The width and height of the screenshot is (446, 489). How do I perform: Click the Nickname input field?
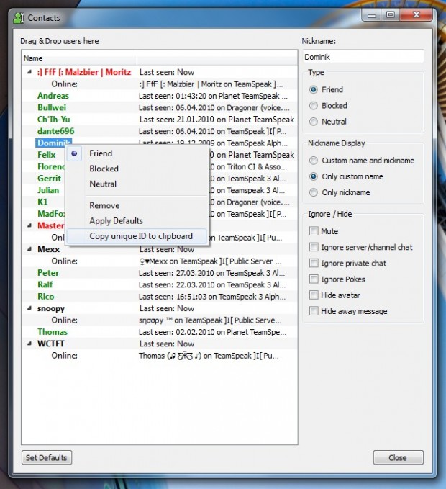pos(363,57)
